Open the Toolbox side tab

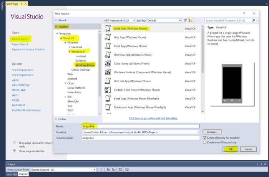[2, 6]
